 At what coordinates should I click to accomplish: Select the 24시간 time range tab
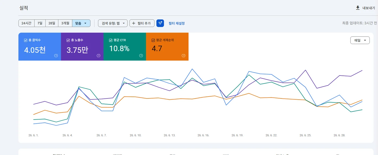click(x=26, y=23)
